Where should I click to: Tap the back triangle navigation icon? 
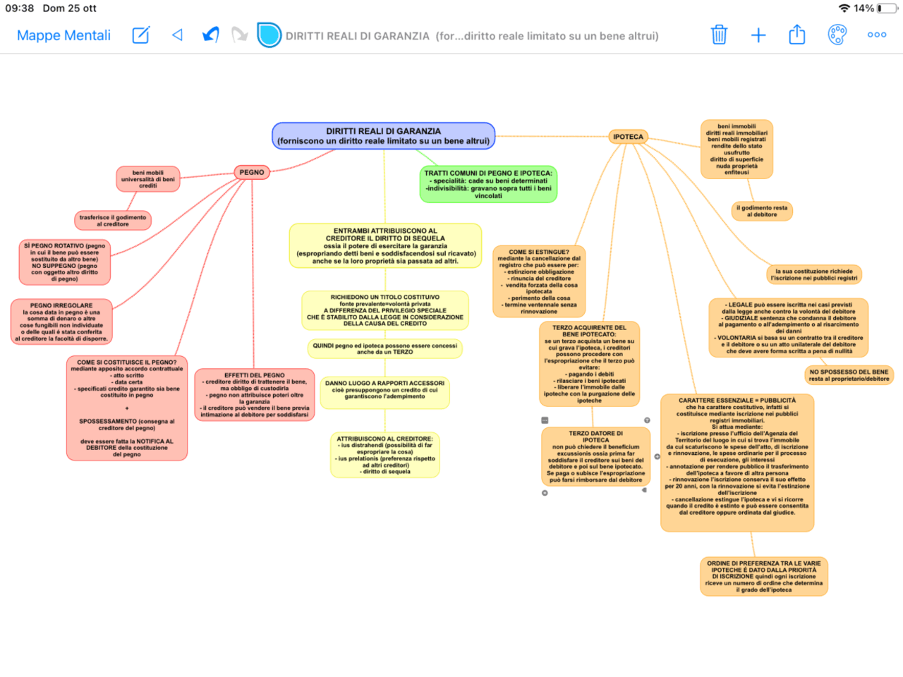tap(177, 35)
